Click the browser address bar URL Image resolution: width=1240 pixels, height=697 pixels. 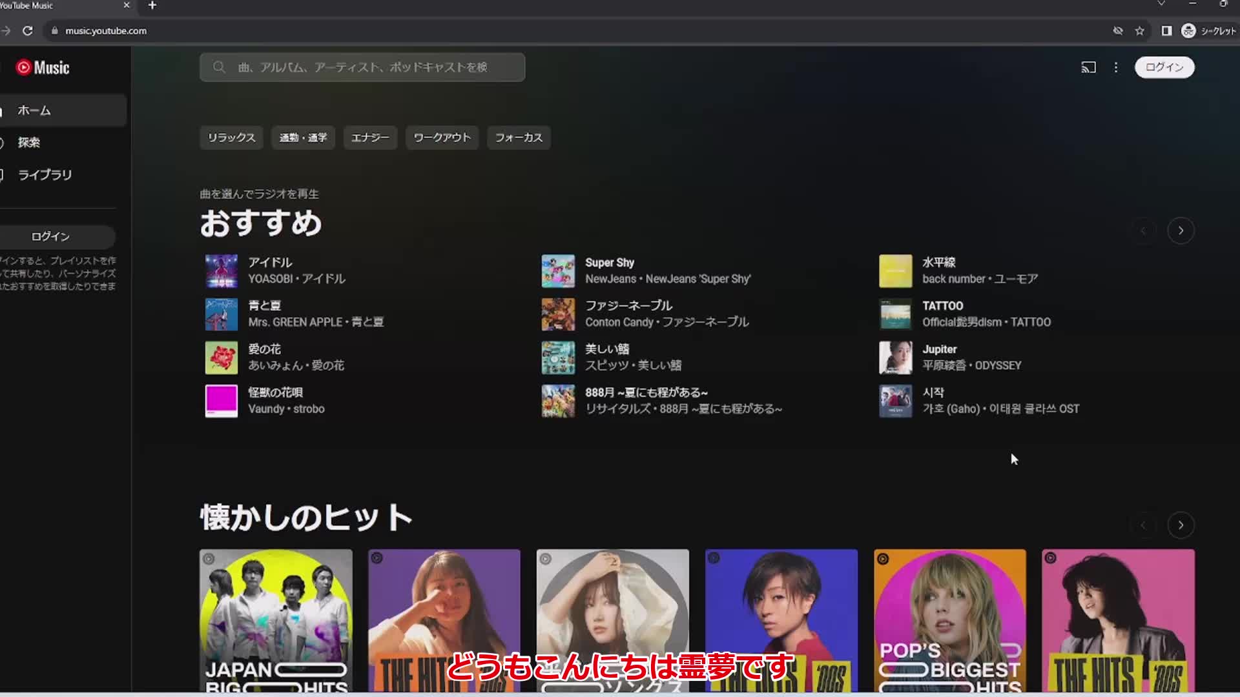click(x=106, y=30)
